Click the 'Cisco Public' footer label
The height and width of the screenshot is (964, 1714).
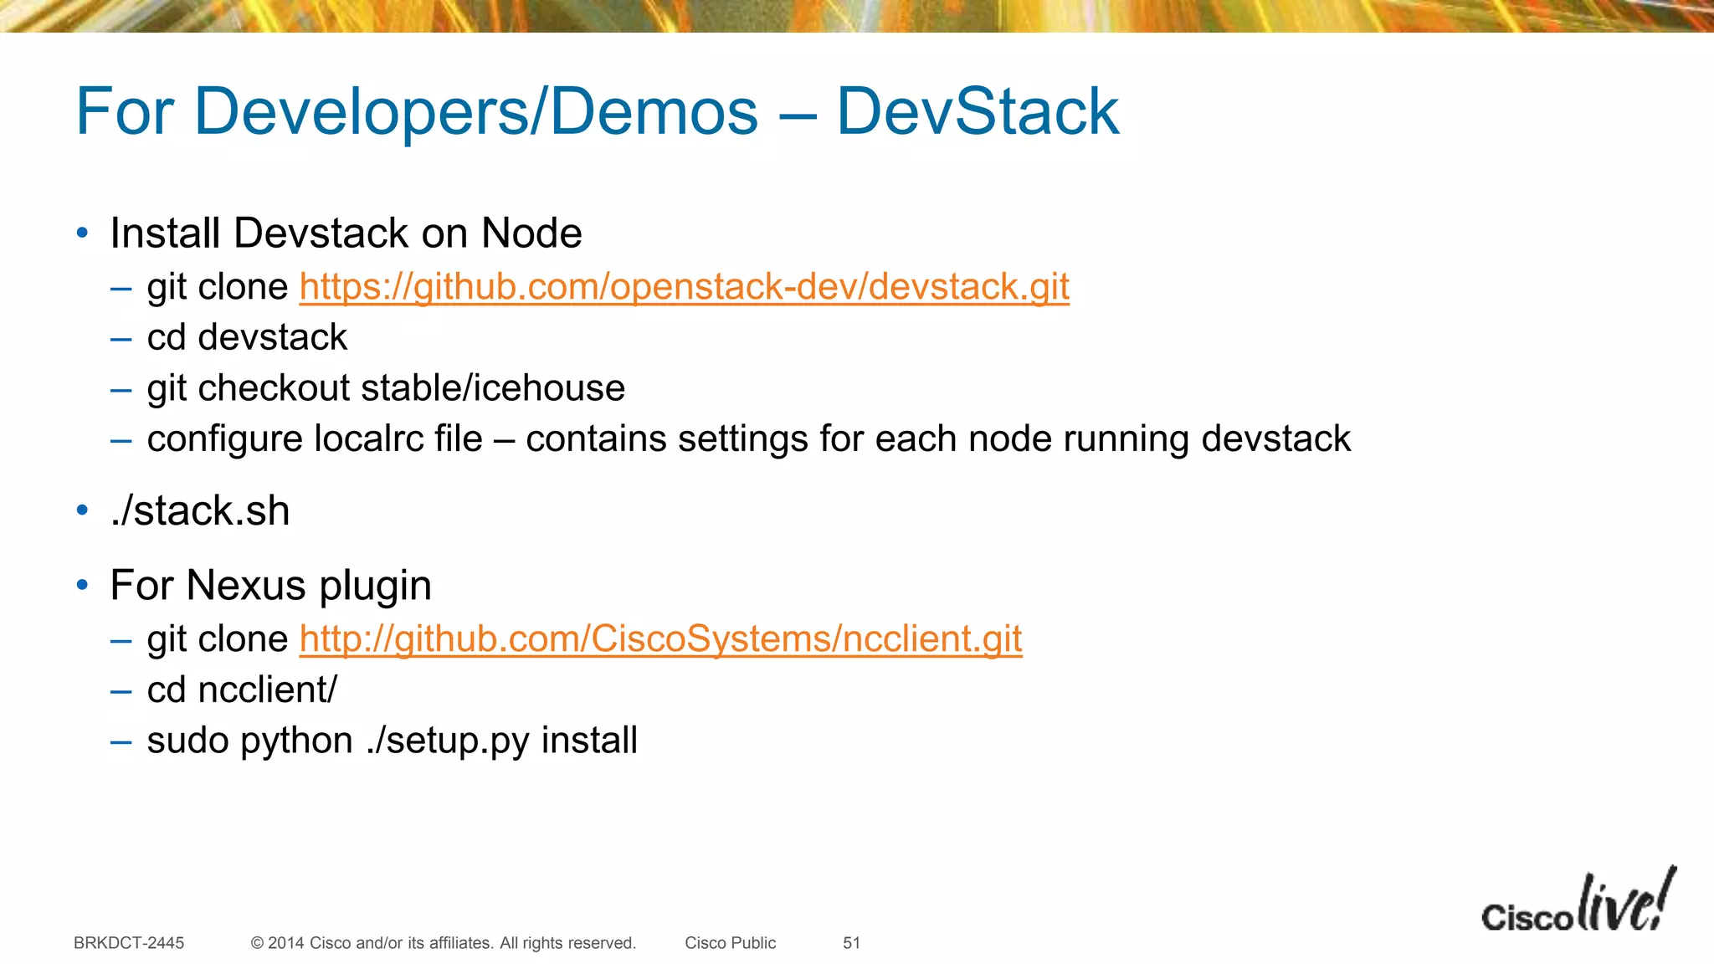coord(730,943)
